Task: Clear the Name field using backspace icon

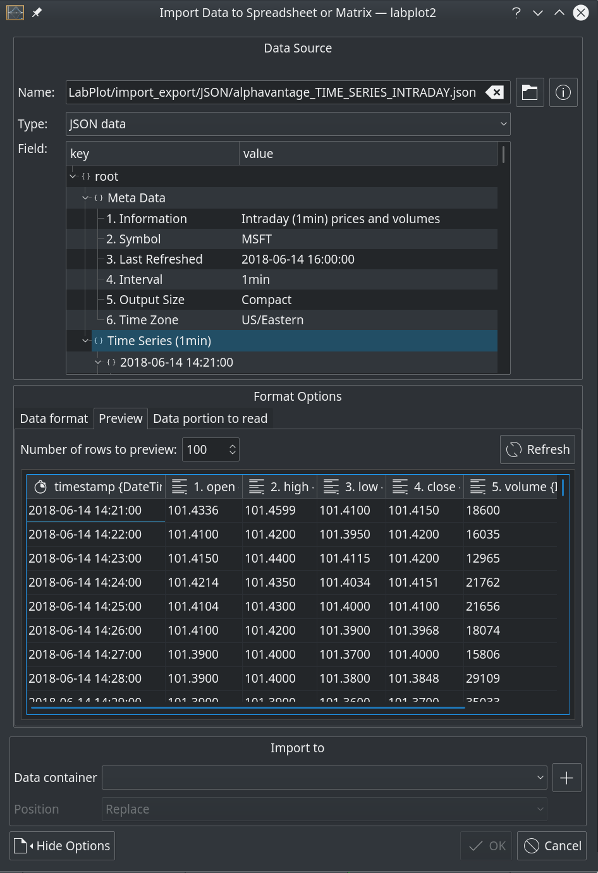Action: coord(494,92)
